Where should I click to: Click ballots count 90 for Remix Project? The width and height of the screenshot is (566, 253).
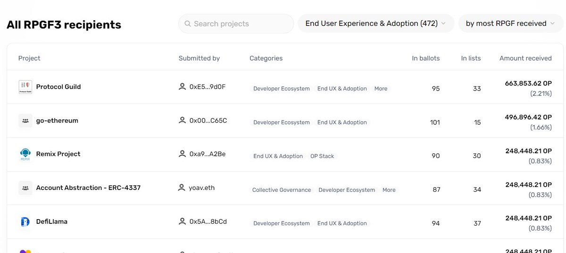click(436, 156)
